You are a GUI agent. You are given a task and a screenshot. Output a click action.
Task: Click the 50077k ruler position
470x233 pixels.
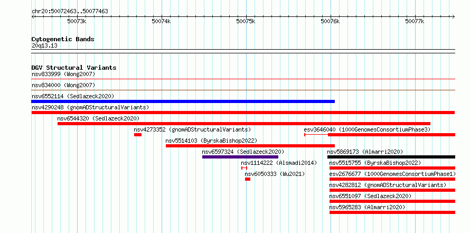[415, 21]
